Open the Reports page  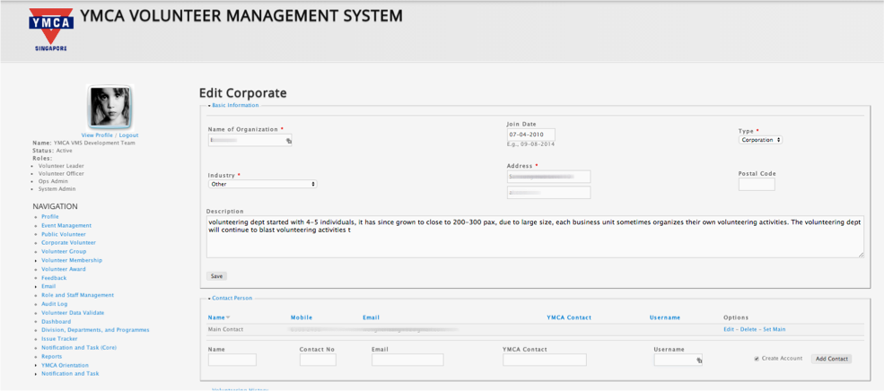pos(51,357)
